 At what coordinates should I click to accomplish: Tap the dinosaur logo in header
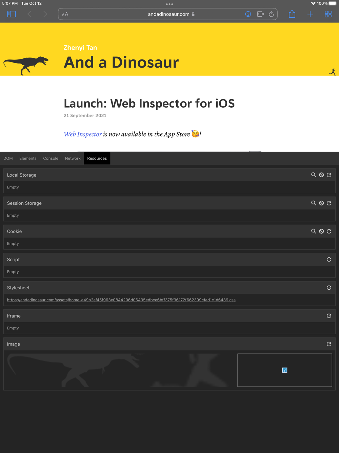point(26,66)
